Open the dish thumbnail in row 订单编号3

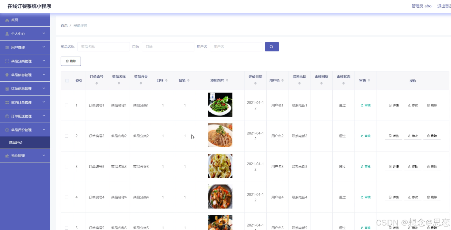(220, 166)
